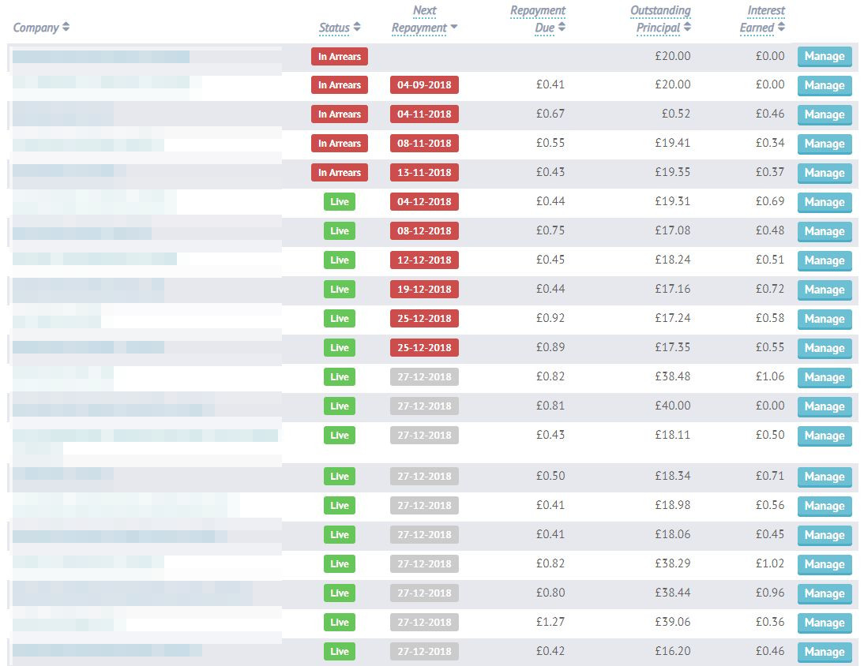Manage the loan due 13-11-2018
This screenshot has height=666, width=864.
click(x=825, y=173)
